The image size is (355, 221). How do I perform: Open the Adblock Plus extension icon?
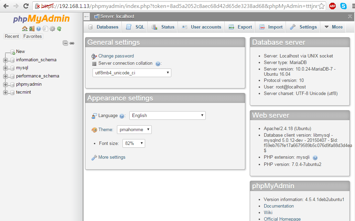click(332, 6)
